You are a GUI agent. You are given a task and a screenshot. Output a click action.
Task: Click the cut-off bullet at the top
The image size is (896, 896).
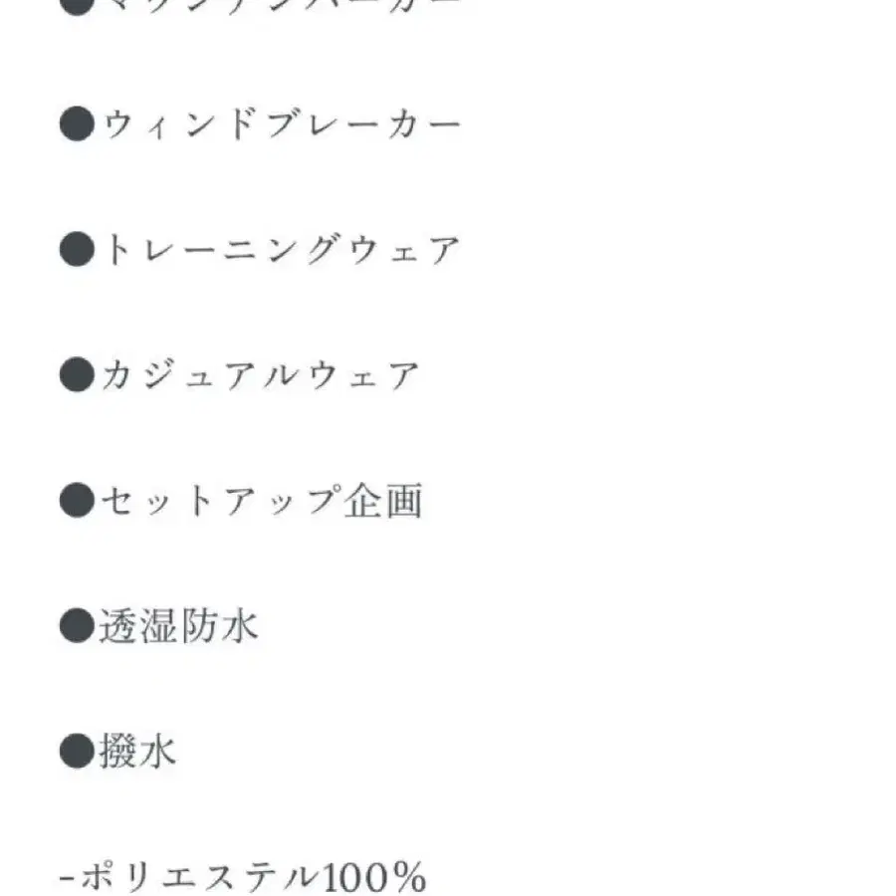tap(76, 4)
